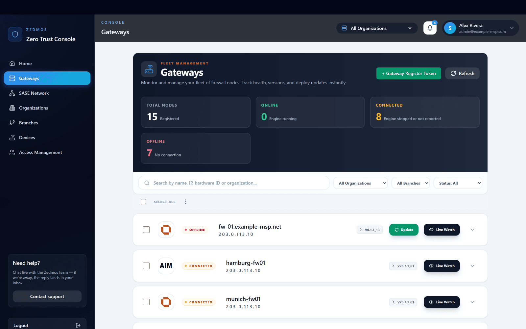The height and width of the screenshot is (329, 526).
Task: Check the munich-fw01 row checkbox
Action: pyautogui.click(x=146, y=302)
